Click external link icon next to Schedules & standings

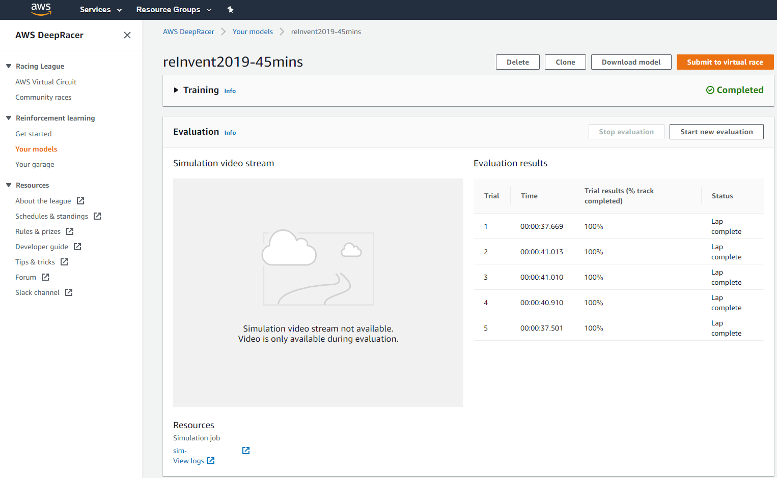pos(97,216)
